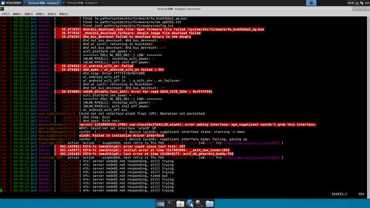The height and width of the screenshot is (208, 370).
Task: Click the title bar pin/stick button
Action: pos(355,9)
